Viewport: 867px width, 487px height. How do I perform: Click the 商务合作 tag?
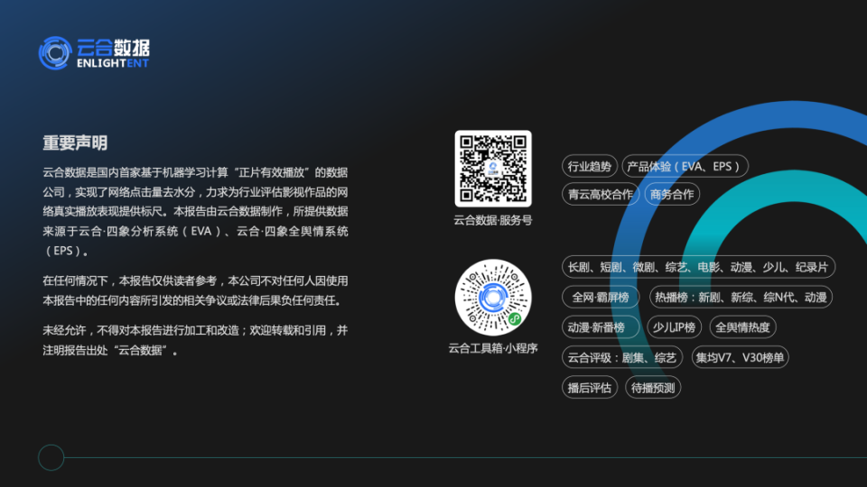tap(672, 195)
